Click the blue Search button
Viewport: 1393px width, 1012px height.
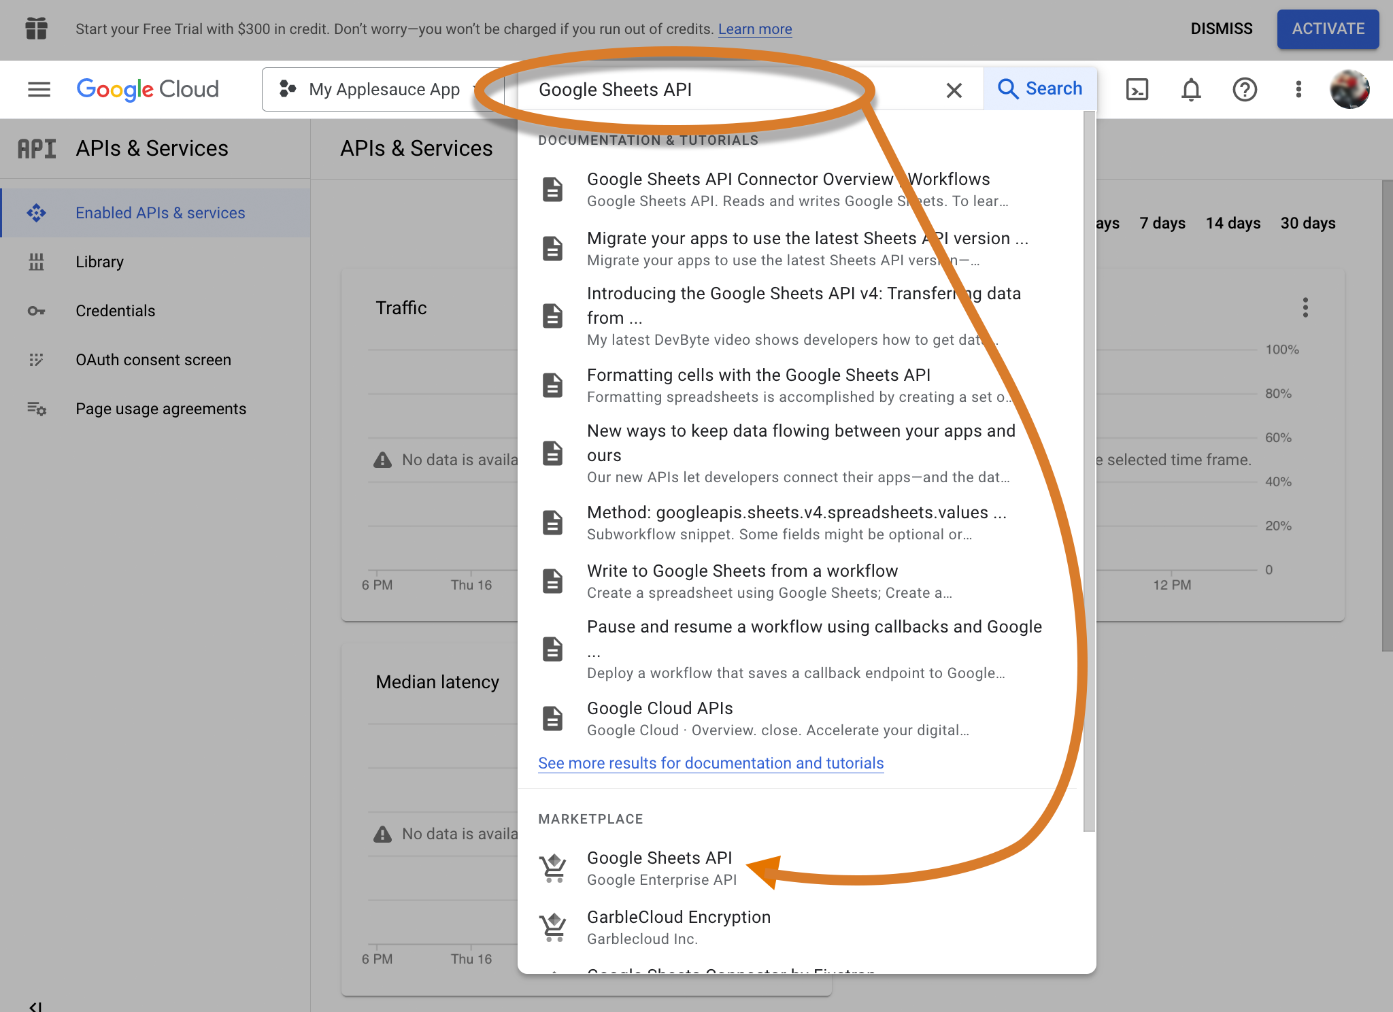tap(1039, 89)
